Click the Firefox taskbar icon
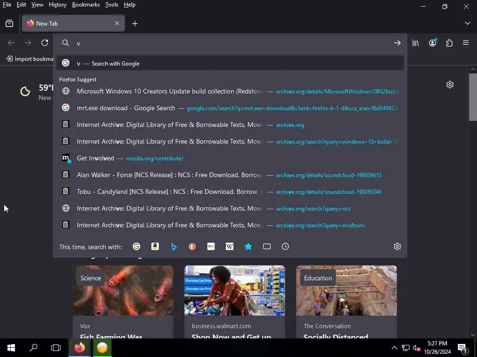 79,348
